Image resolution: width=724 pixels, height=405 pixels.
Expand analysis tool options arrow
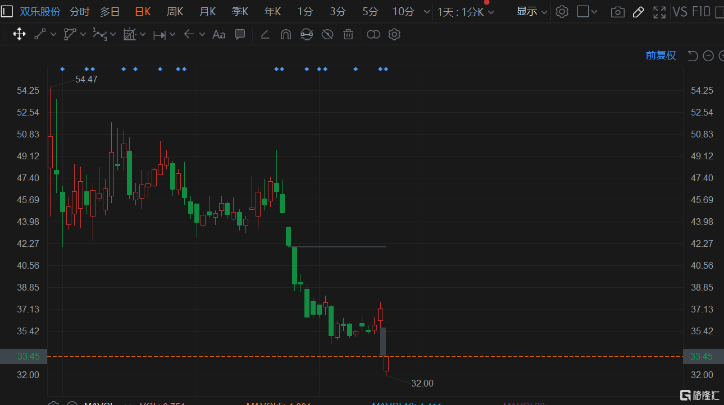pos(143,35)
